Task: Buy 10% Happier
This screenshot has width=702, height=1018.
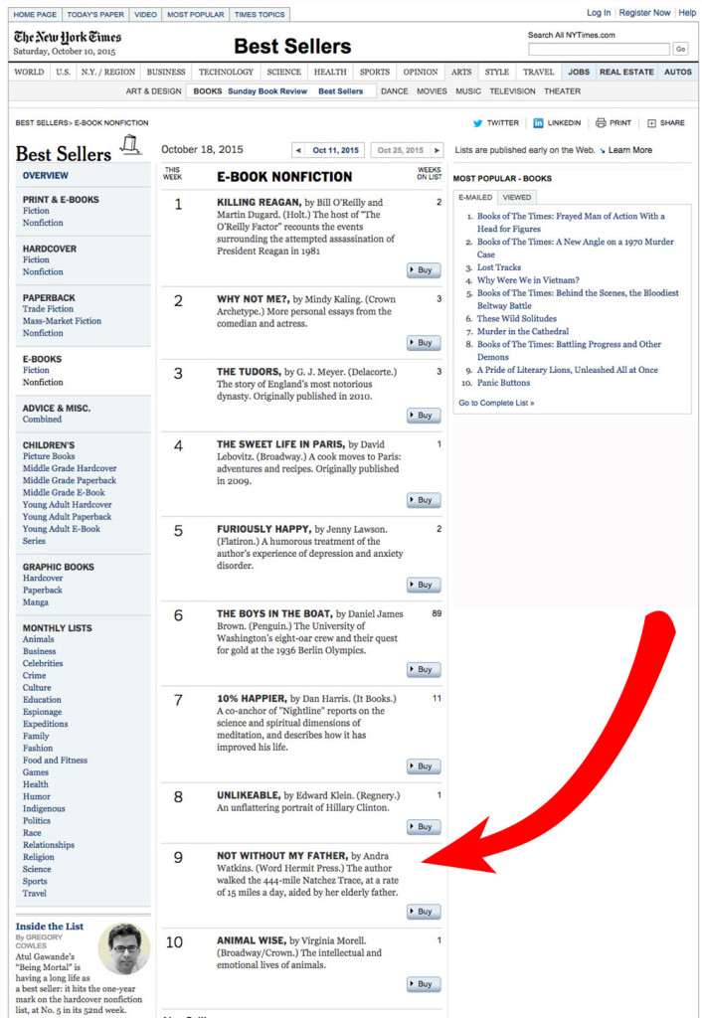Action: pos(424,766)
